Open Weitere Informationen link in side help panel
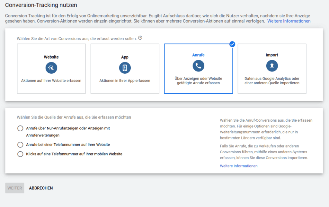Screen dimensions: 329x207 coord(238,166)
